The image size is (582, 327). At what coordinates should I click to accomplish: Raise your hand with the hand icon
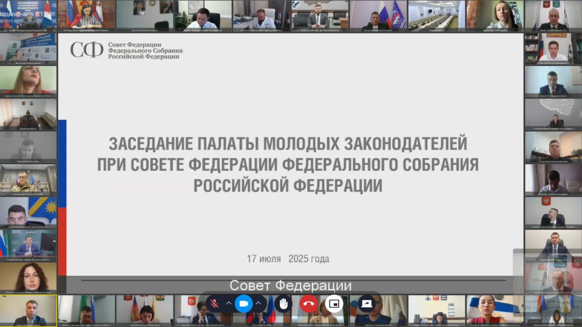(x=283, y=303)
